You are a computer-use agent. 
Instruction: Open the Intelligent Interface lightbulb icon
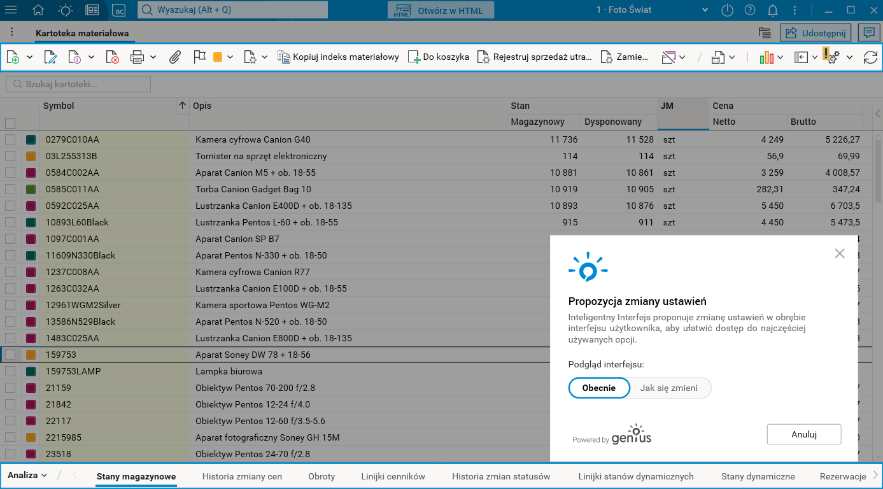point(66,10)
